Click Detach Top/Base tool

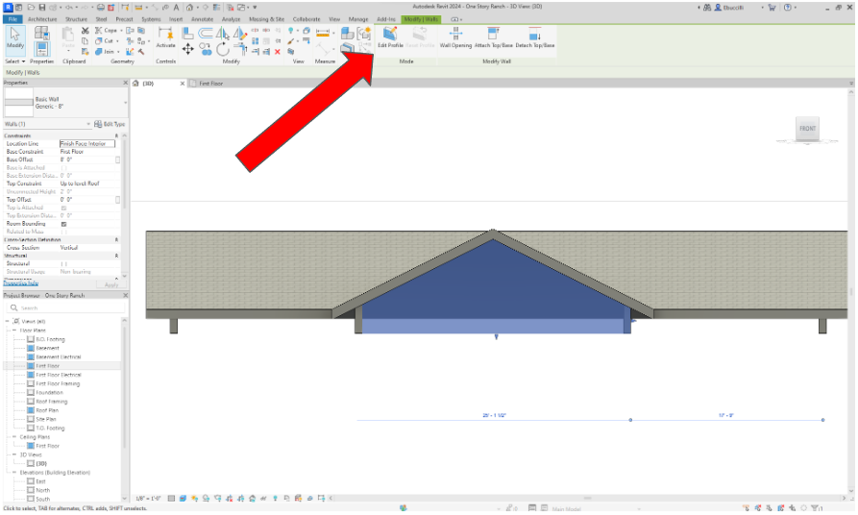tap(534, 37)
